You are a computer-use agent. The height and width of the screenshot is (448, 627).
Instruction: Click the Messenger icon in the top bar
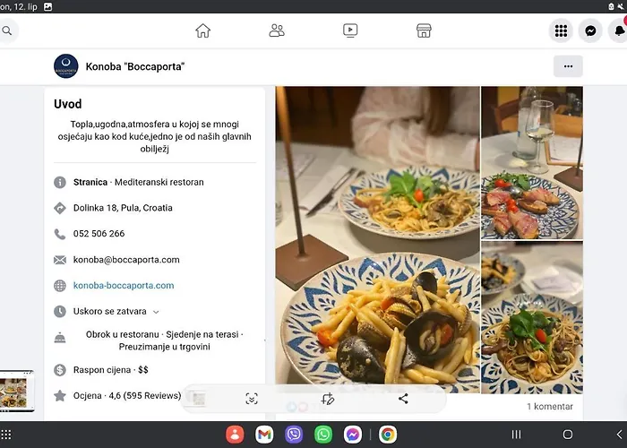[x=591, y=30]
